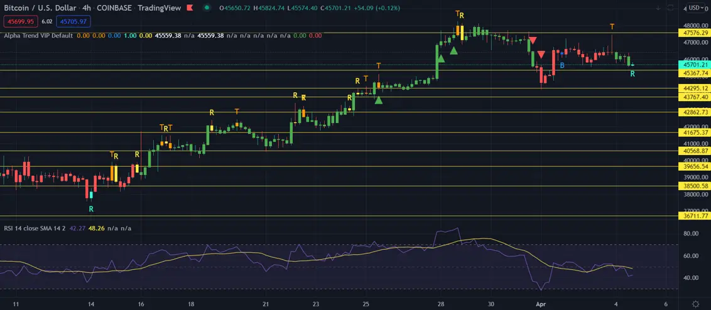The width and height of the screenshot is (711, 310).
Task: Click the 'Apr' date label on time axis
Action: pyautogui.click(x=541, y=303)
